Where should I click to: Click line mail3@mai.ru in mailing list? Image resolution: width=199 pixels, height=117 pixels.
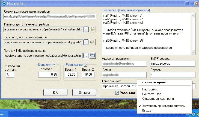click(123, 23)
